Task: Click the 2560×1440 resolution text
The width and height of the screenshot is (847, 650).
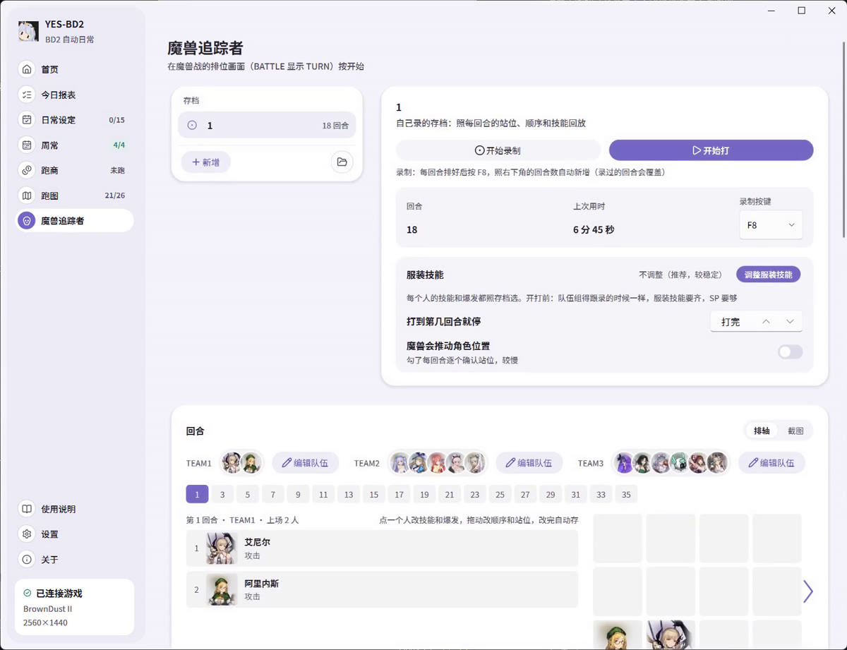Action: coord(46,622)
